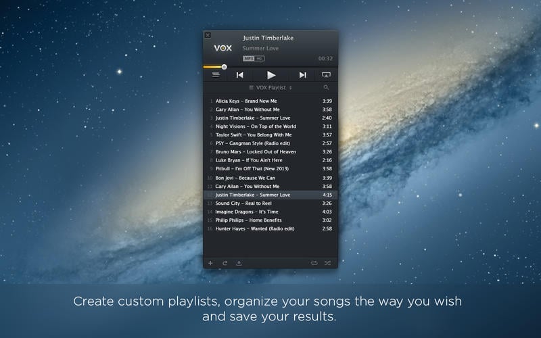Viewport: 541px width, 338px height.
Task: Select Luke Bryan – If You Ain't Here
Action: coord(270,160)
